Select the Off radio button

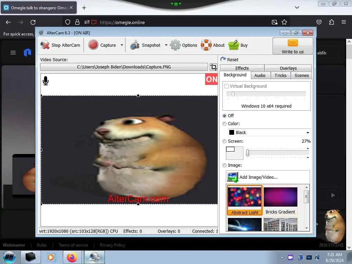[x=224, y=116]
